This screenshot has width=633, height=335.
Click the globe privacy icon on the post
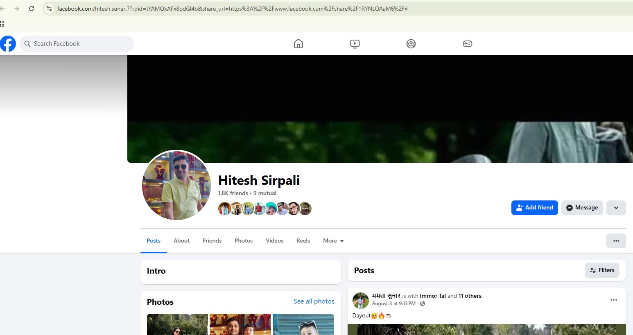point(423,304)
